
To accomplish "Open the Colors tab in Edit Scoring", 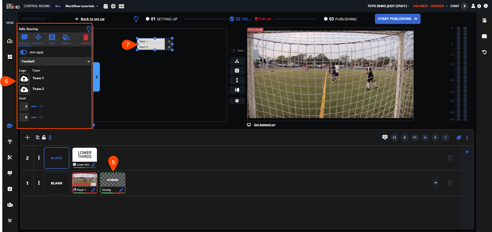I will point(66,39).
